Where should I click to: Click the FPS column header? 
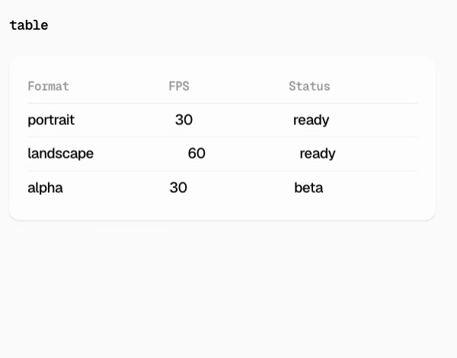pos(179,86)
